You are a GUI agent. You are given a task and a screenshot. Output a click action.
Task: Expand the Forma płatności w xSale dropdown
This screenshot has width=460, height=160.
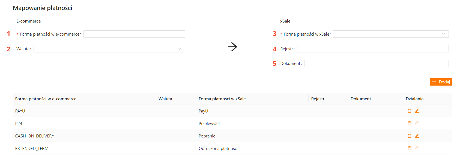pos(391,34)
